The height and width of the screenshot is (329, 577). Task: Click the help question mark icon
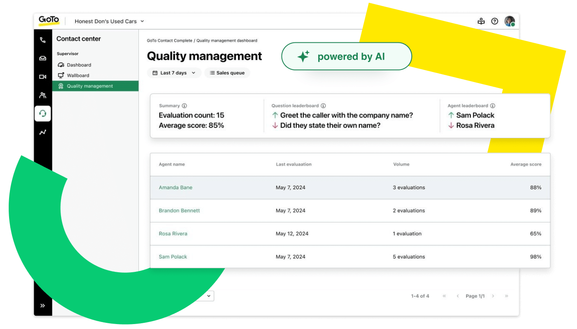495,21
